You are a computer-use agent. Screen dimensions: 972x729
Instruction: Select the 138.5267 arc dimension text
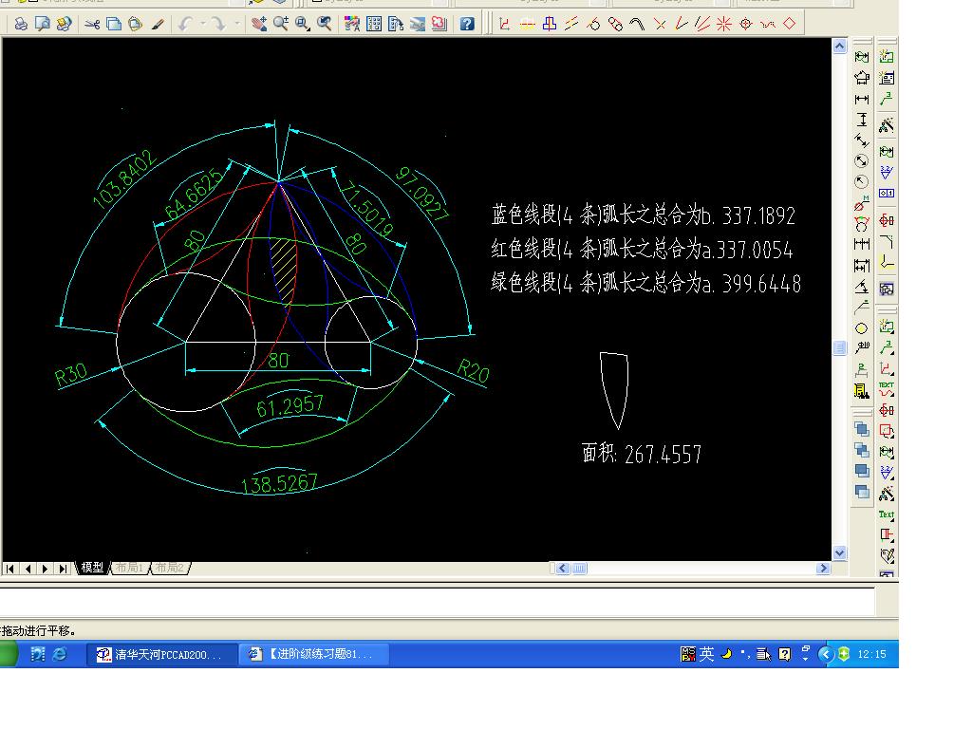[280, 484]
